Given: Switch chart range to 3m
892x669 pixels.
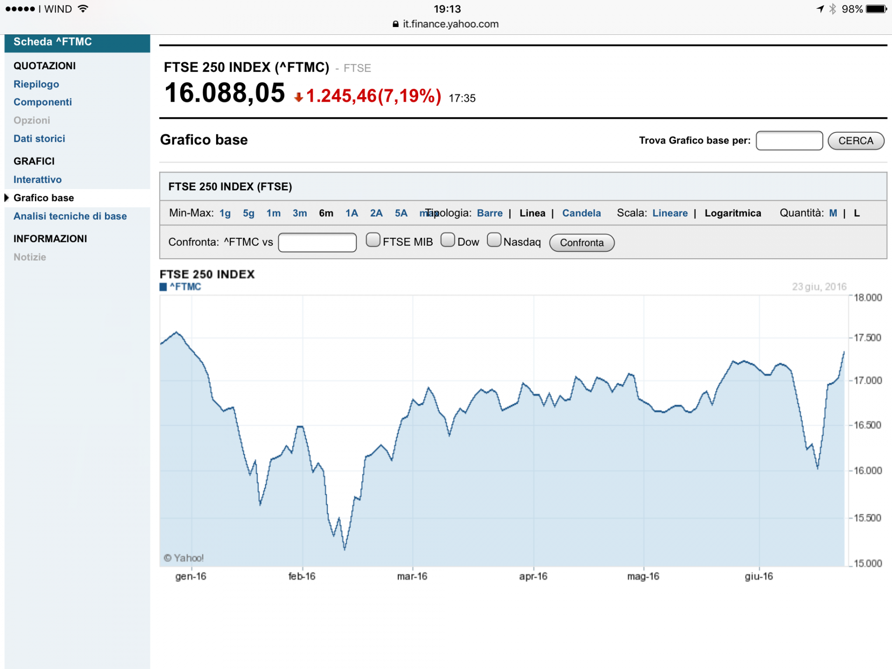Looking at the screenshot, I should (x=299, y=213).
